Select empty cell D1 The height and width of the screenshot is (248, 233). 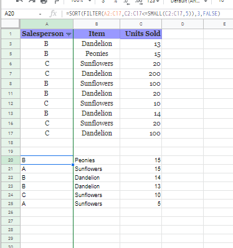(183, 34)
